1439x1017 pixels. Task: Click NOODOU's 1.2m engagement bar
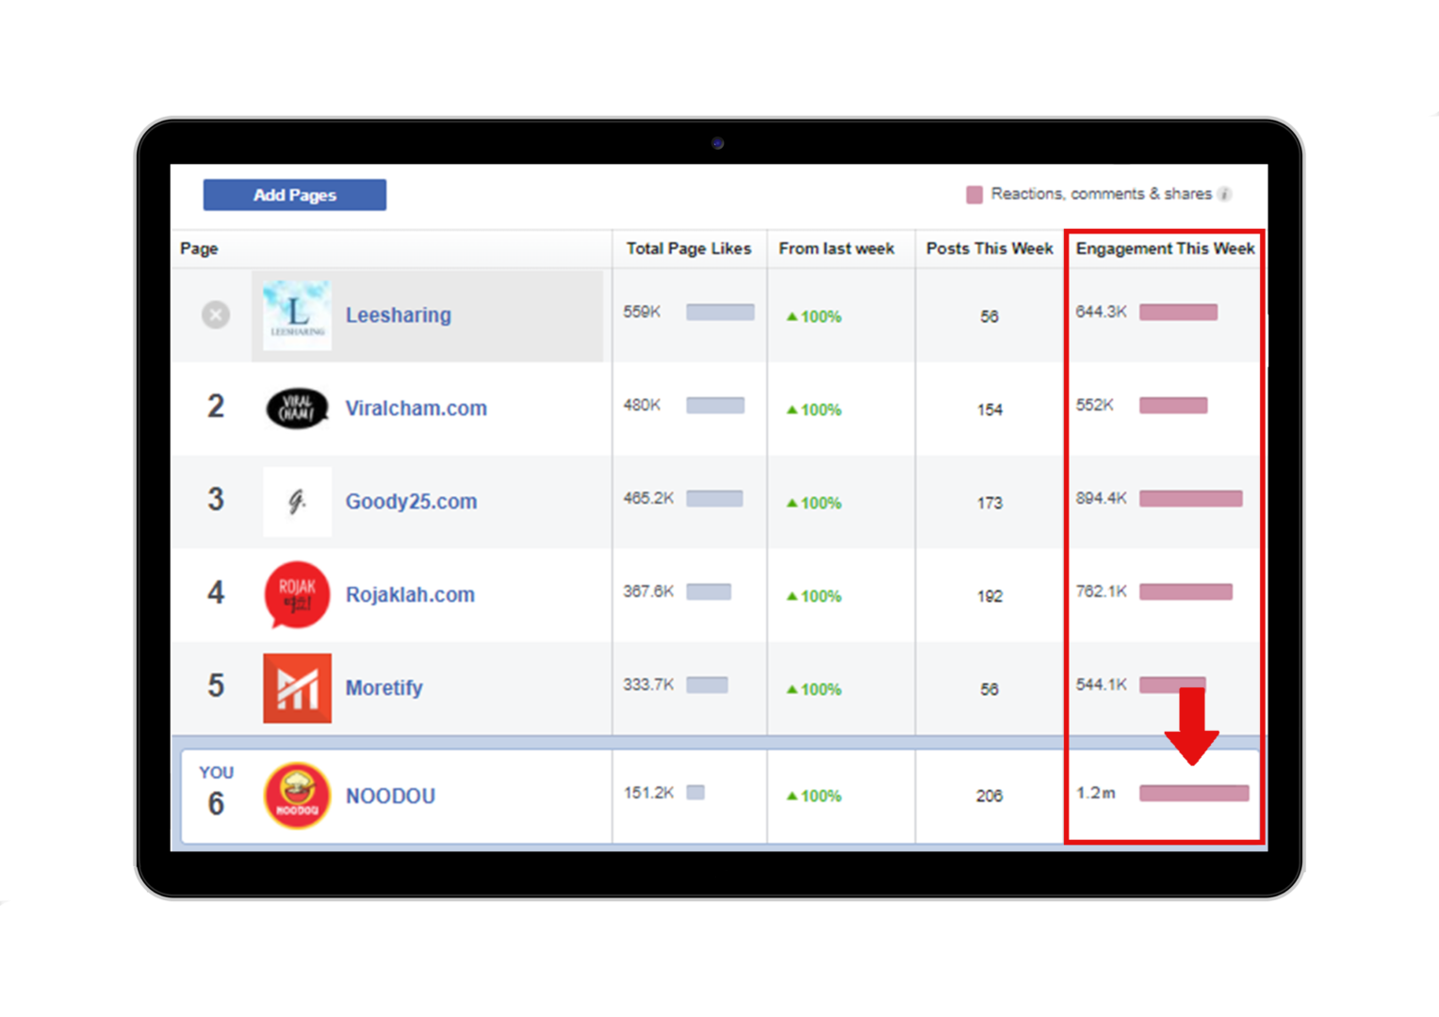pos(1193,794)
